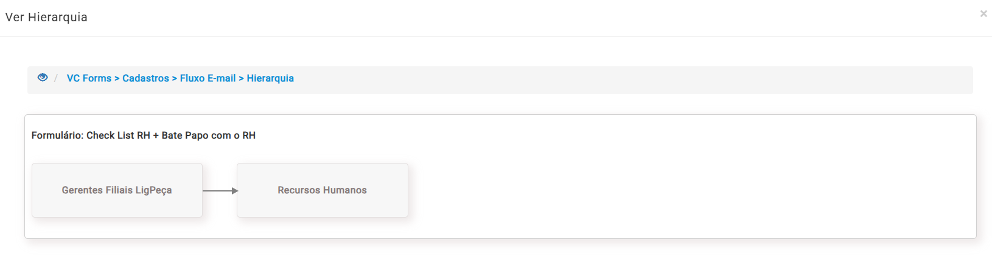Click the Formulário label text

[x=57, y=136]
